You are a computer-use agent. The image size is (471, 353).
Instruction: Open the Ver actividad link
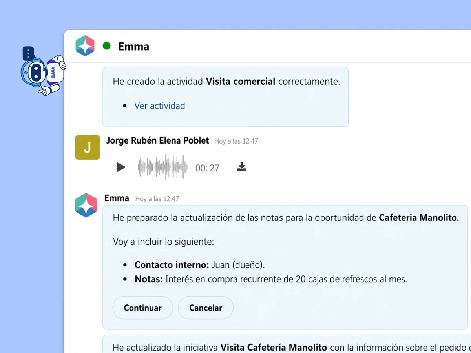coord(160,106)
